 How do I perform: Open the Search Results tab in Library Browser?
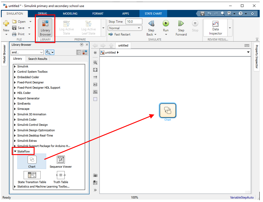coord(38,59)
